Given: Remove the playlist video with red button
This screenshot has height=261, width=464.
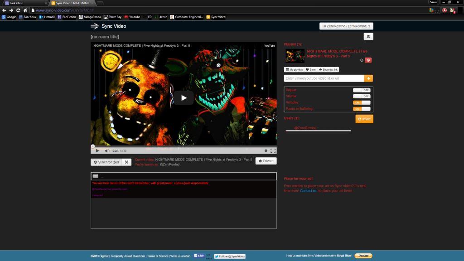Looking at the screenshot, I should click(368, 60).
